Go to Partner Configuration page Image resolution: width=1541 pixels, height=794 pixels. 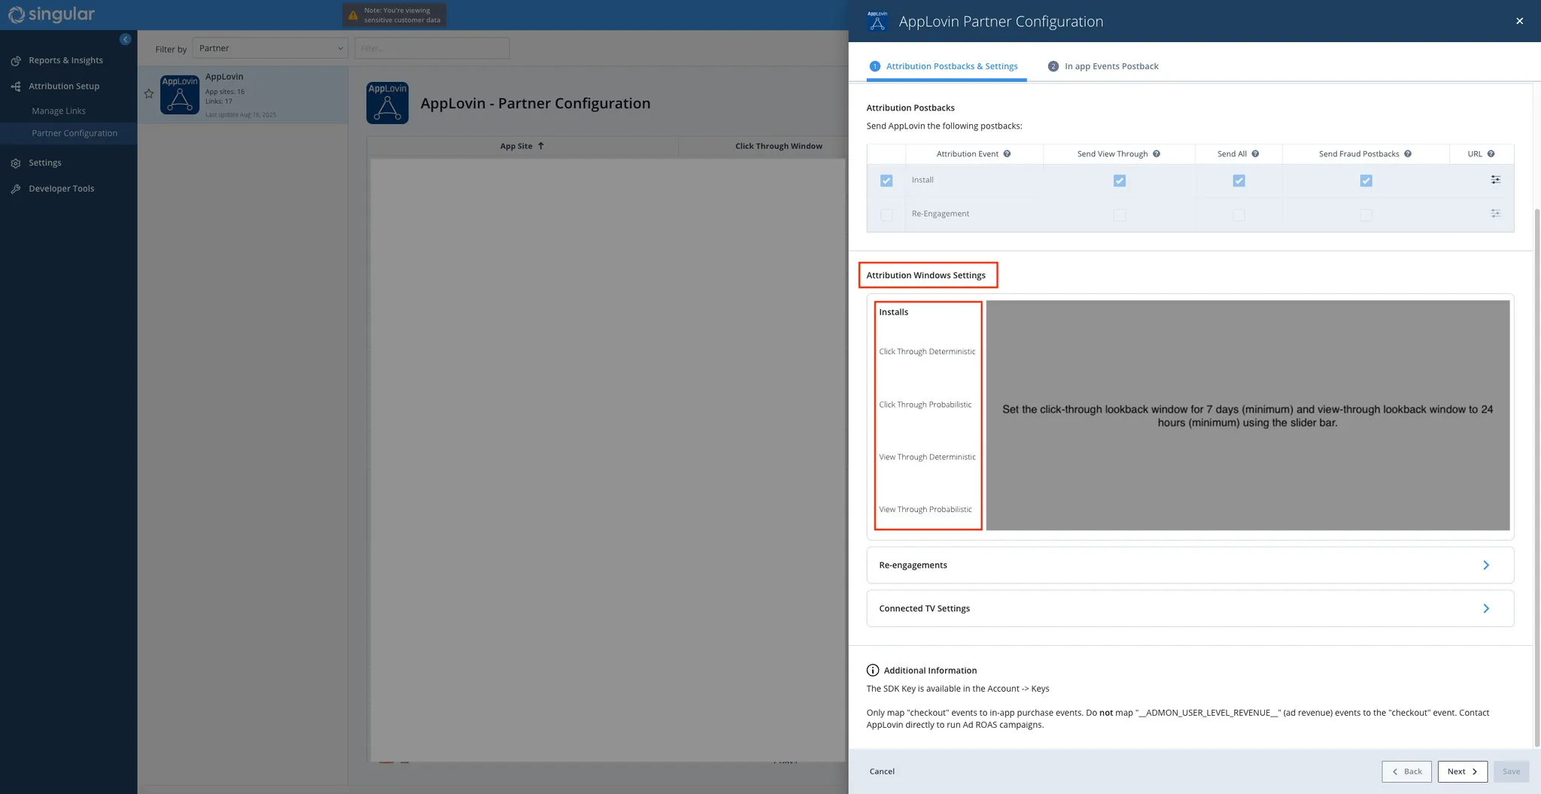[x=74, y=133]
